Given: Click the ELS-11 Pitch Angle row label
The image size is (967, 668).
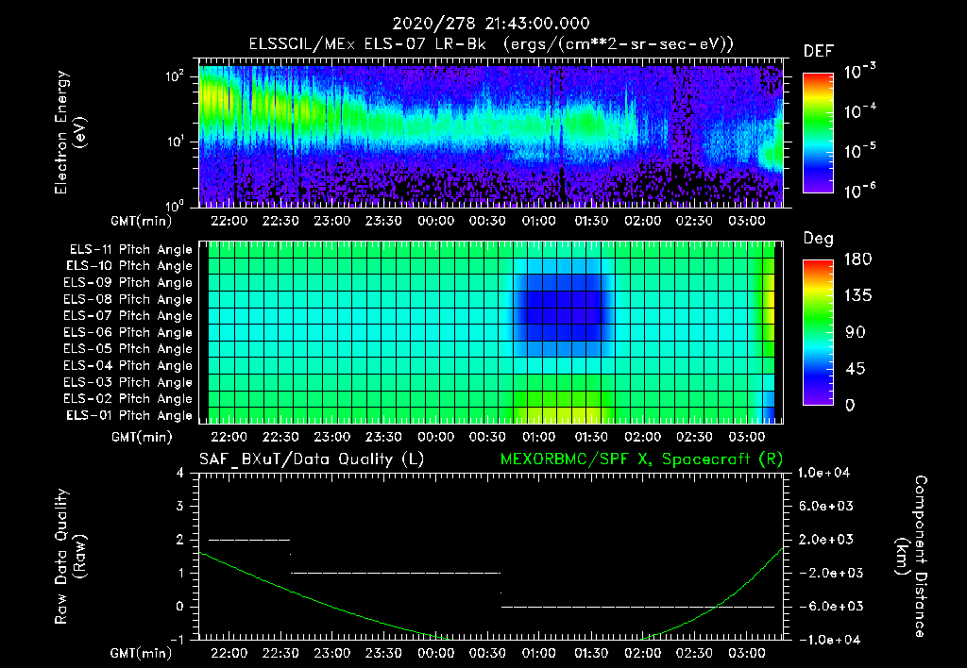Looking at the screenshot, I should point(130,250).
